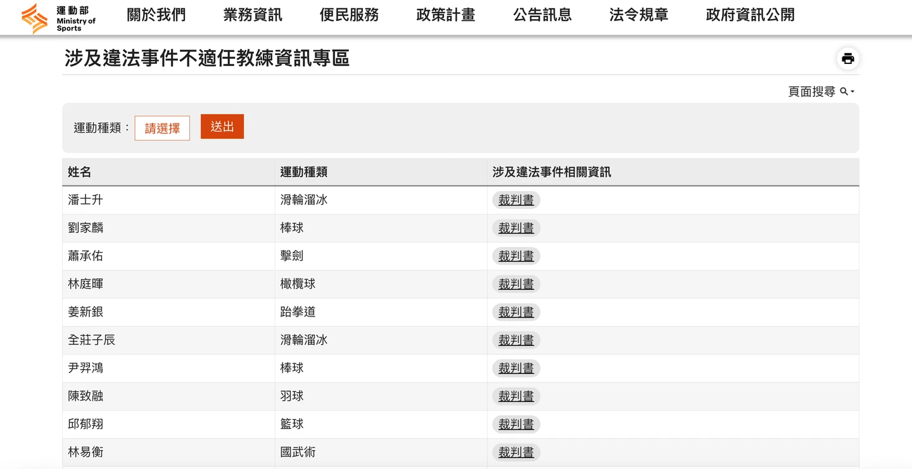Open the 便民服務 menu
This screenshot has width=912, height=469.
(x=349, y=15)
